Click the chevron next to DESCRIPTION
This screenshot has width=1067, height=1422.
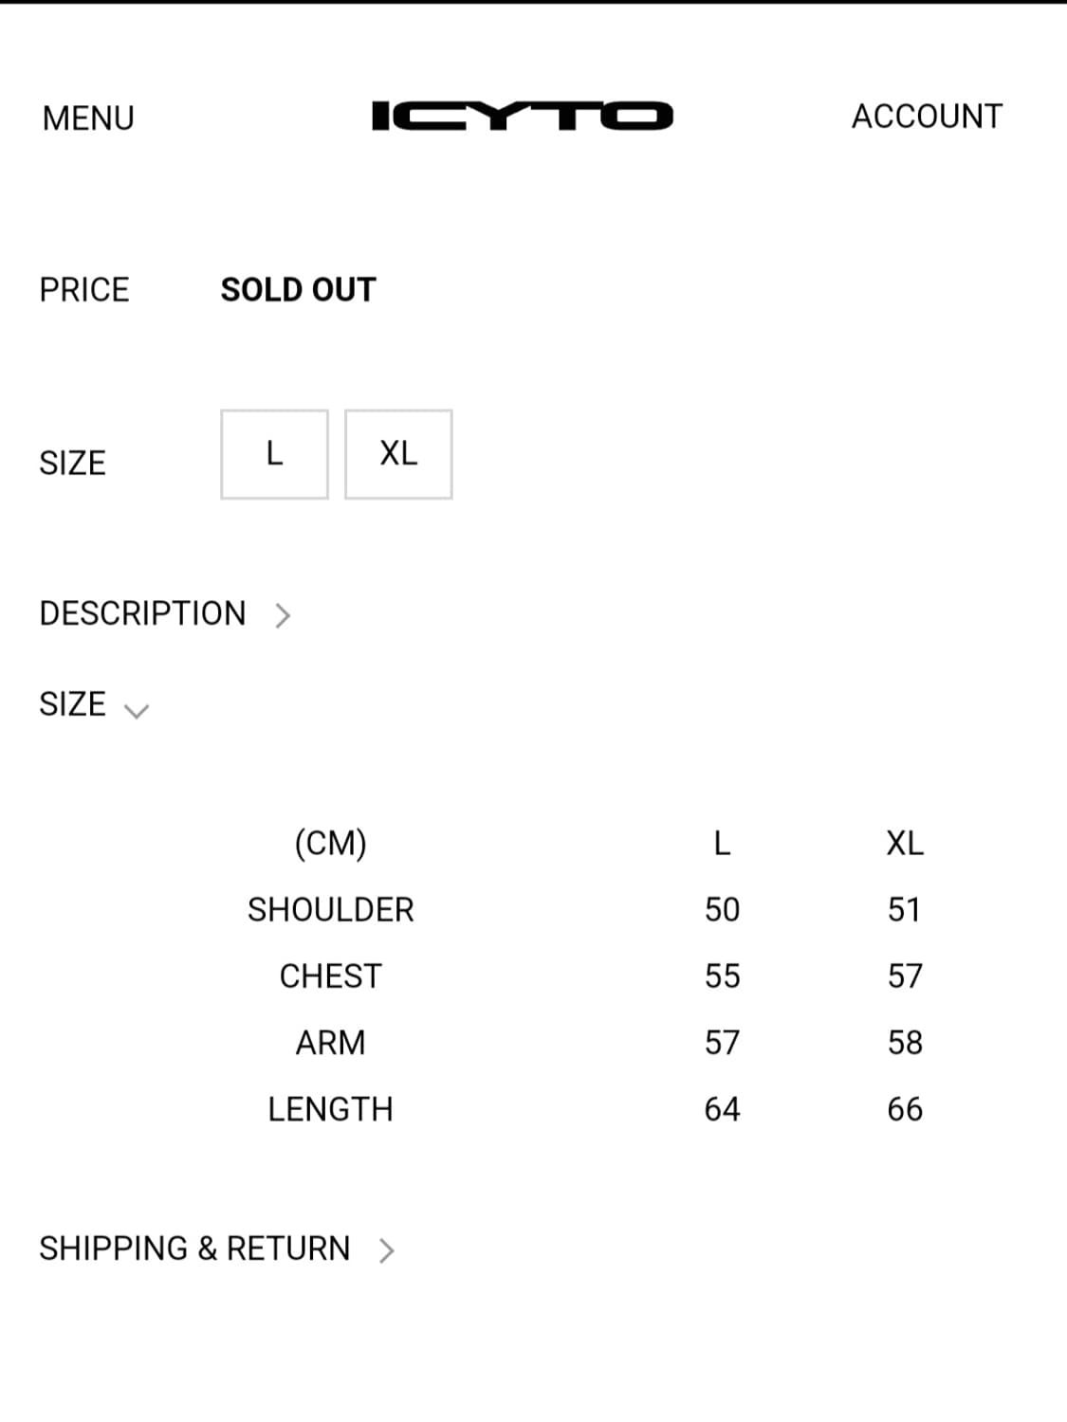click(283, 615)
